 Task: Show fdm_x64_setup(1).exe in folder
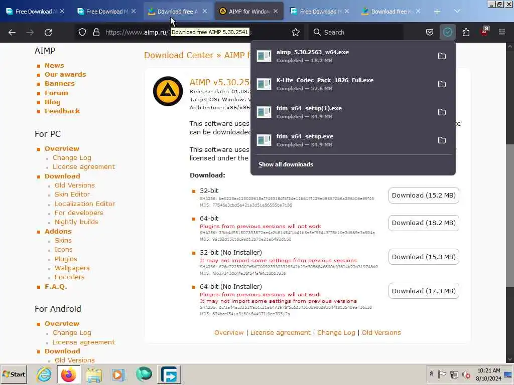(442, 112)
